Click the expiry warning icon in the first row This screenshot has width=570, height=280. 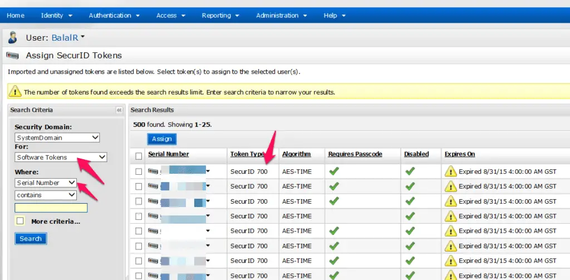450,171
